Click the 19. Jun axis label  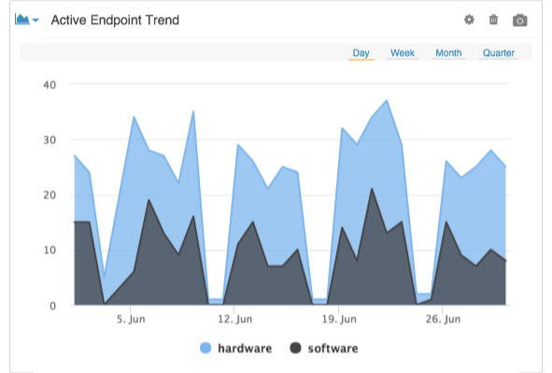click(339, 319)
